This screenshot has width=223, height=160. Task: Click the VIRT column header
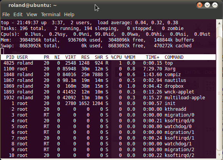[x=71, y=57]
